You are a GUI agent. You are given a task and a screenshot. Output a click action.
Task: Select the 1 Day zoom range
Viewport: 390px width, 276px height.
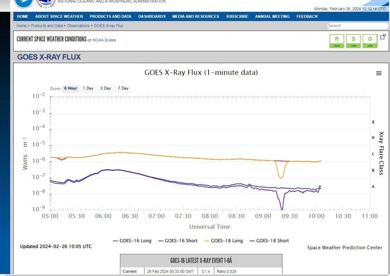pyautogui.click(x=88, y=88)
